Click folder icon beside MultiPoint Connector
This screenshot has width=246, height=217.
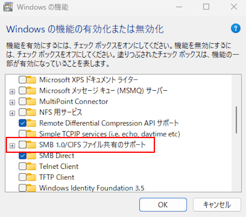(x=32, y=101)
